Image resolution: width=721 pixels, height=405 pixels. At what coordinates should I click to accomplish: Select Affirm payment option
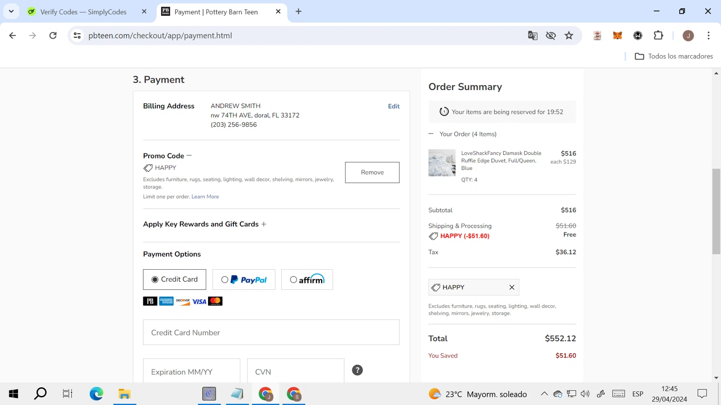click(307, 280)
